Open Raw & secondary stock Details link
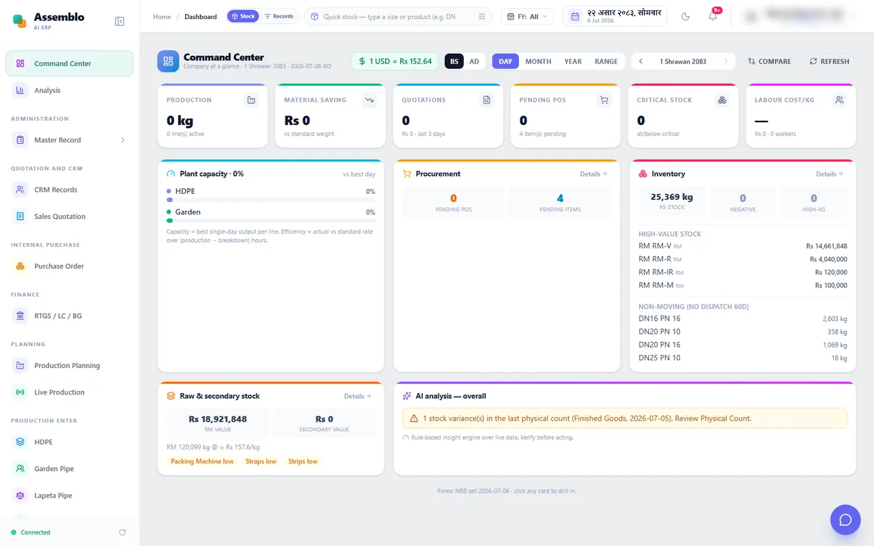Screen dimensions: 874x546 358,396
